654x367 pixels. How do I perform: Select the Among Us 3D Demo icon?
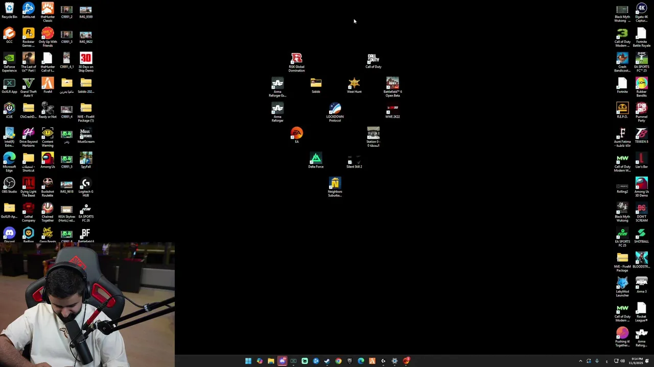641,188
